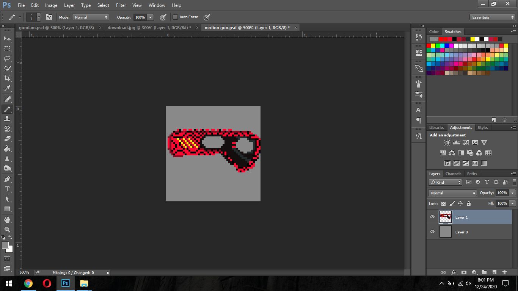Select the Eyedropper tool
This screenshot has width=518, height=291.
click(7, 89)
